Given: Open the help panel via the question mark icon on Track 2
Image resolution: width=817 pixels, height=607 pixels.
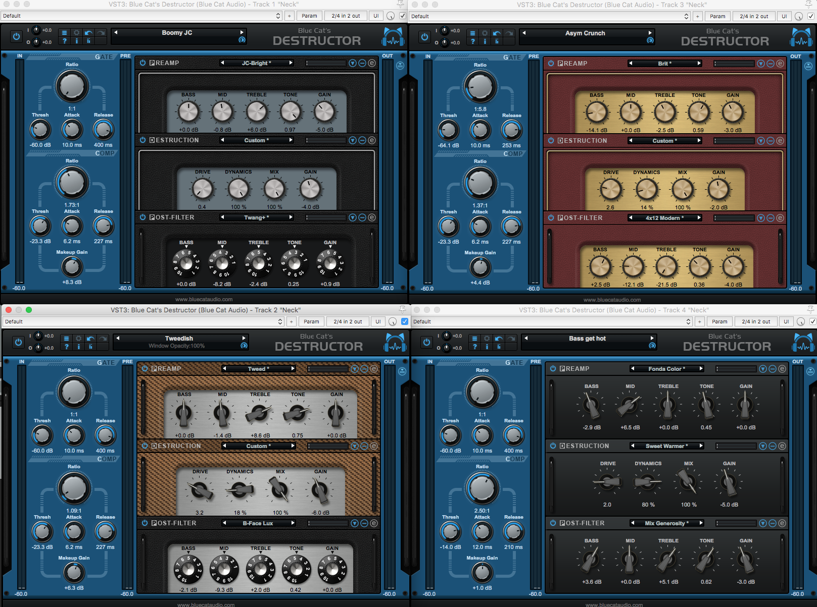Looking at the screenshot, I should (67, 346).
